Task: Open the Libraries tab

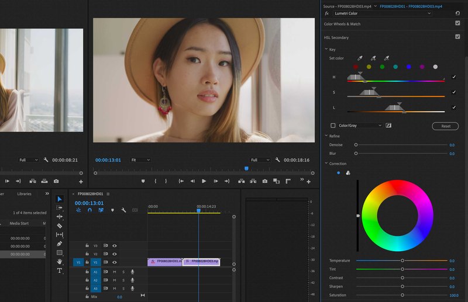Action: pos(24,194)
